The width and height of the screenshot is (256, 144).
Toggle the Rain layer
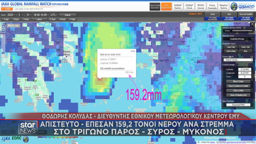(x=229, y=14)
